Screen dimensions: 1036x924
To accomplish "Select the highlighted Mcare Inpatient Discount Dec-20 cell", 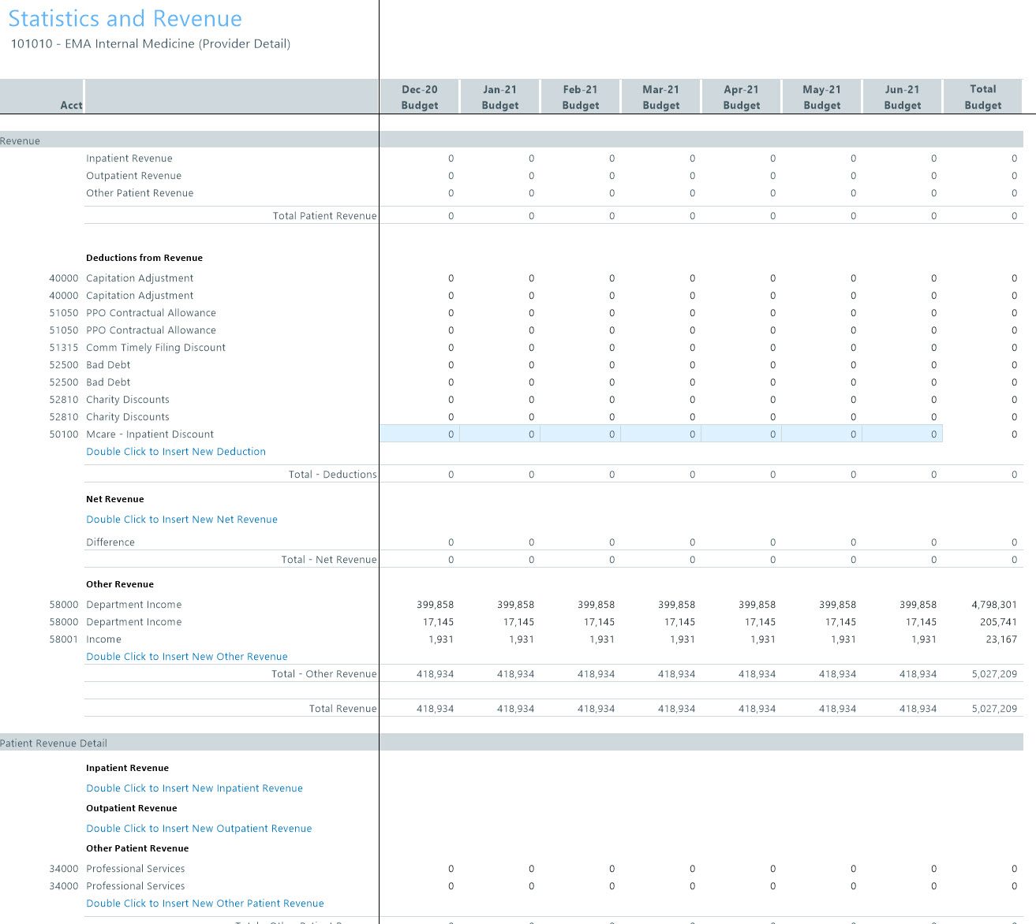I will [419, 434].
